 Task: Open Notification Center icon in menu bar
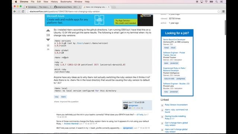tap(222, 1)
